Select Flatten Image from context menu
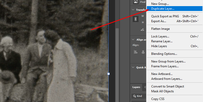 [x=160, y=29]
